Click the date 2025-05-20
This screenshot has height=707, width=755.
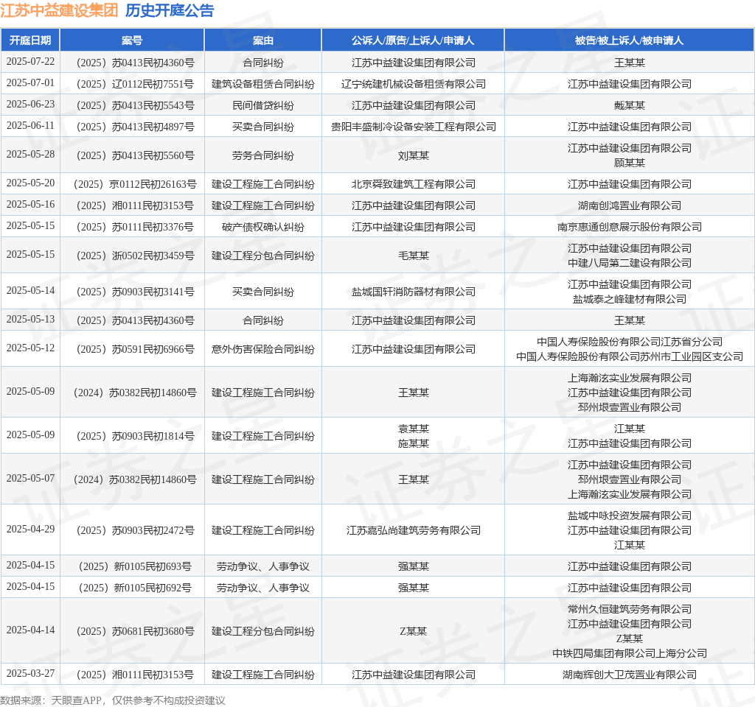tap(30, 183)
